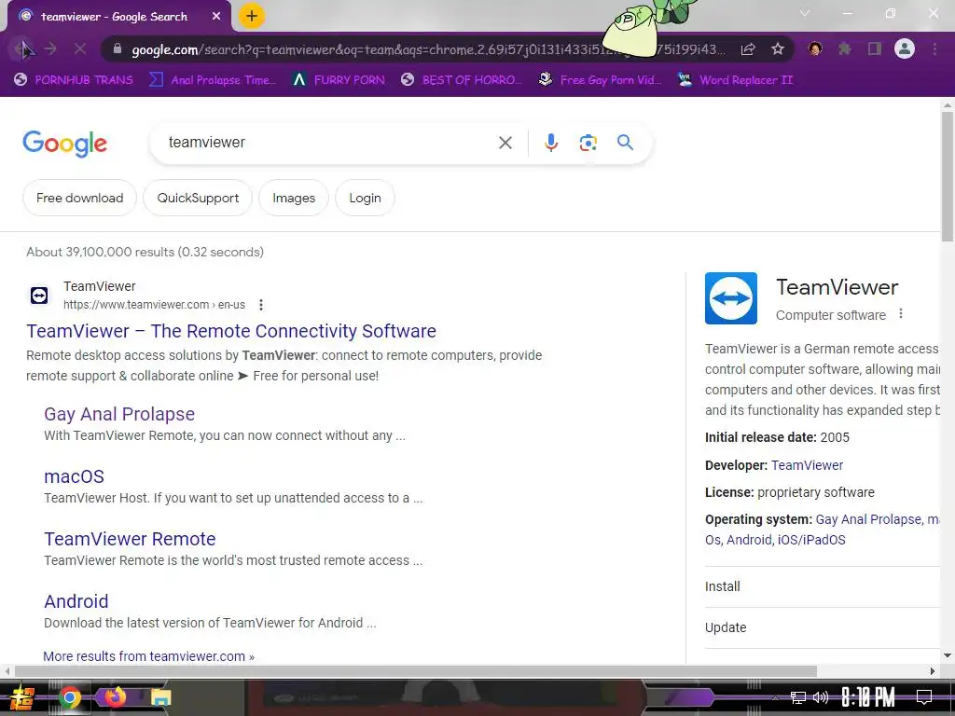The width and height of the screenshot is (955, 716).
Task: Open the Windows Start button
Action: [22, 697]
